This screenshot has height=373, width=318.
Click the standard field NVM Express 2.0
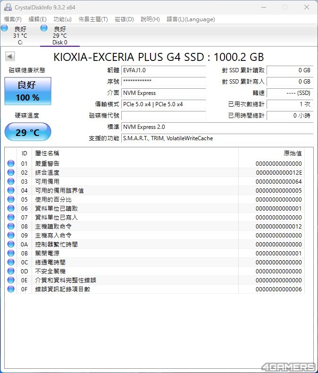coord(217,127)
